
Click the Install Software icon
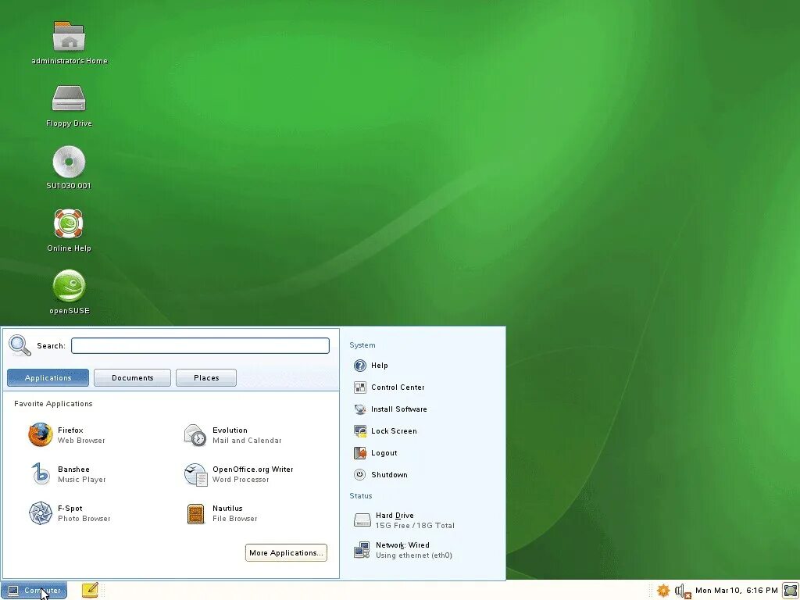pos(359,409)
